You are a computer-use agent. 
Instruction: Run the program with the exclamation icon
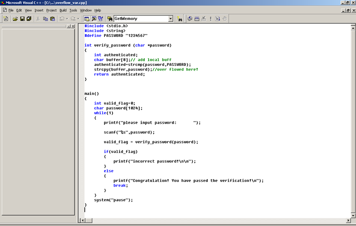click(x=210, y=19)
